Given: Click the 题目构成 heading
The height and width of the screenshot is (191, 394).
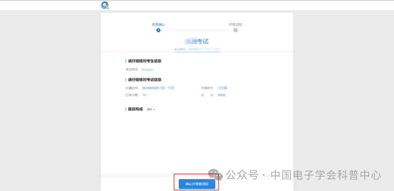Looking at the screenshot, I should coord(135,109).
